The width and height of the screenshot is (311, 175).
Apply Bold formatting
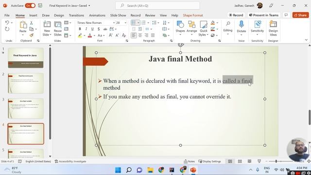pos(80,29)
